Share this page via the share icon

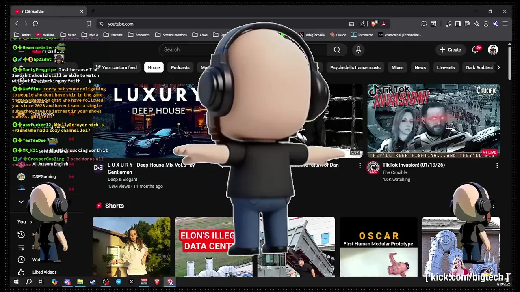pos(362,24)
